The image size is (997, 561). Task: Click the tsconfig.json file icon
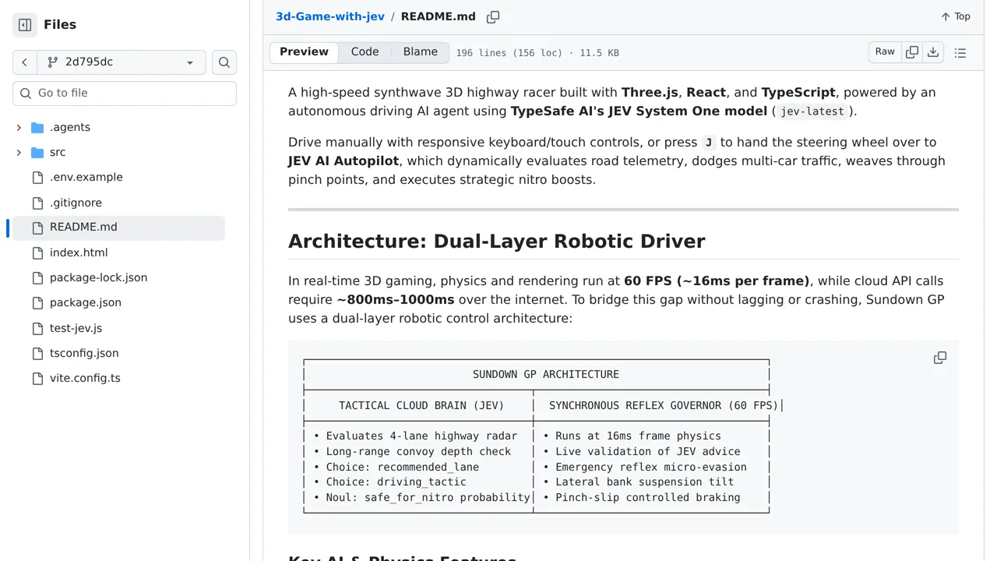coord(37,353)
